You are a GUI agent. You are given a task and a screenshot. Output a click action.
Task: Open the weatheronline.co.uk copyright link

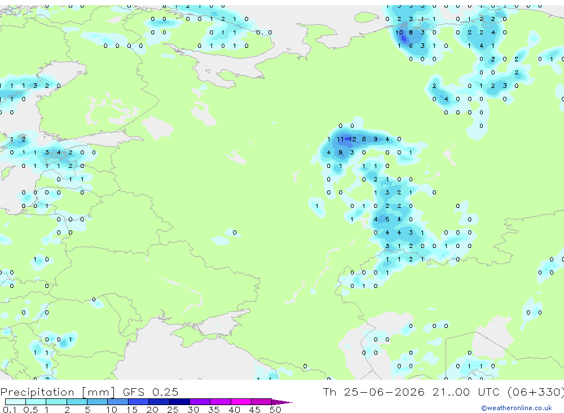point(516,407)
